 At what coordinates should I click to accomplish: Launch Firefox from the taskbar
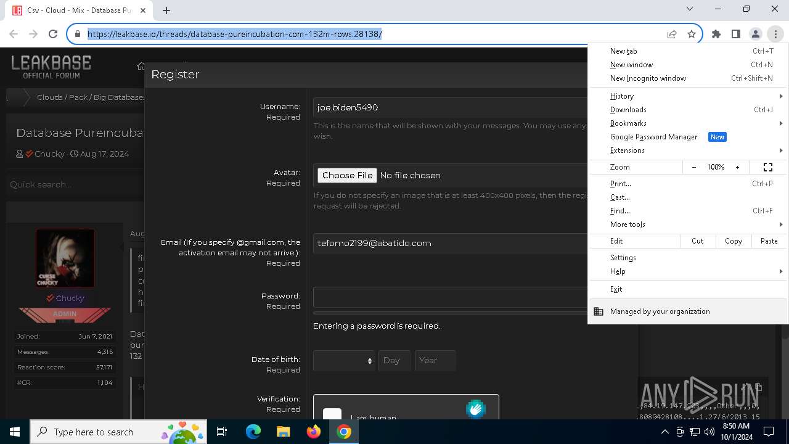tap(314, 432)
